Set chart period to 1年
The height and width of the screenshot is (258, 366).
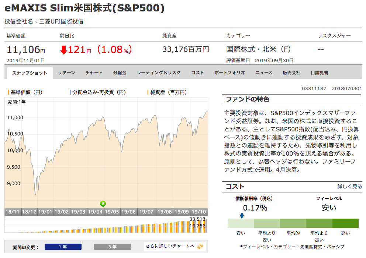(x=63, y=247)
